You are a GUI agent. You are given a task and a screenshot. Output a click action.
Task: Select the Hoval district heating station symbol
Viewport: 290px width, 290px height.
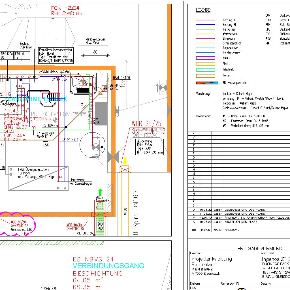[x=42, y=99]
